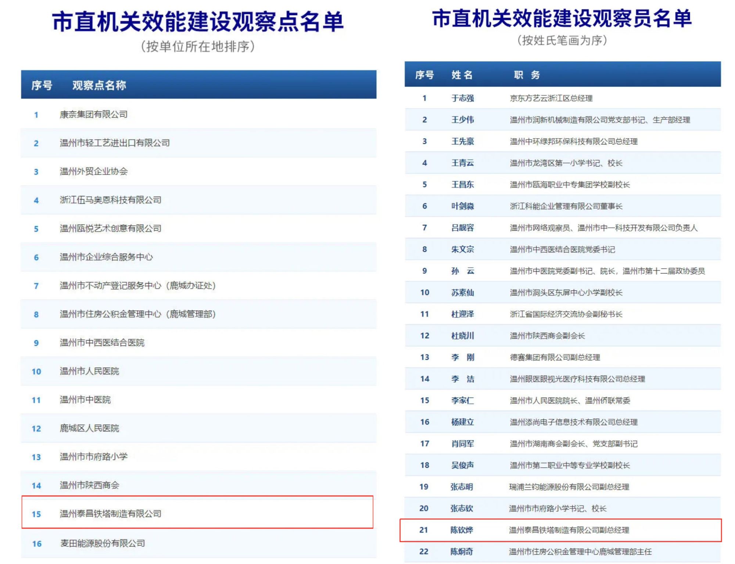The image size is (735, 564).
Task: Select 温州外贸企业协会
Action: pyautogui.click(x=198, y=171)
